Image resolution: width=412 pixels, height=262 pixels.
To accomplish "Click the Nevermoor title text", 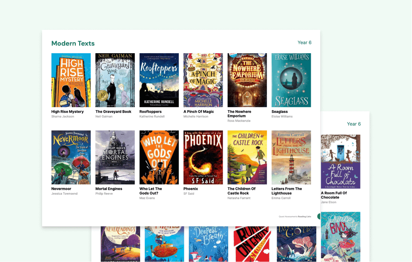I will pos(61,189).
